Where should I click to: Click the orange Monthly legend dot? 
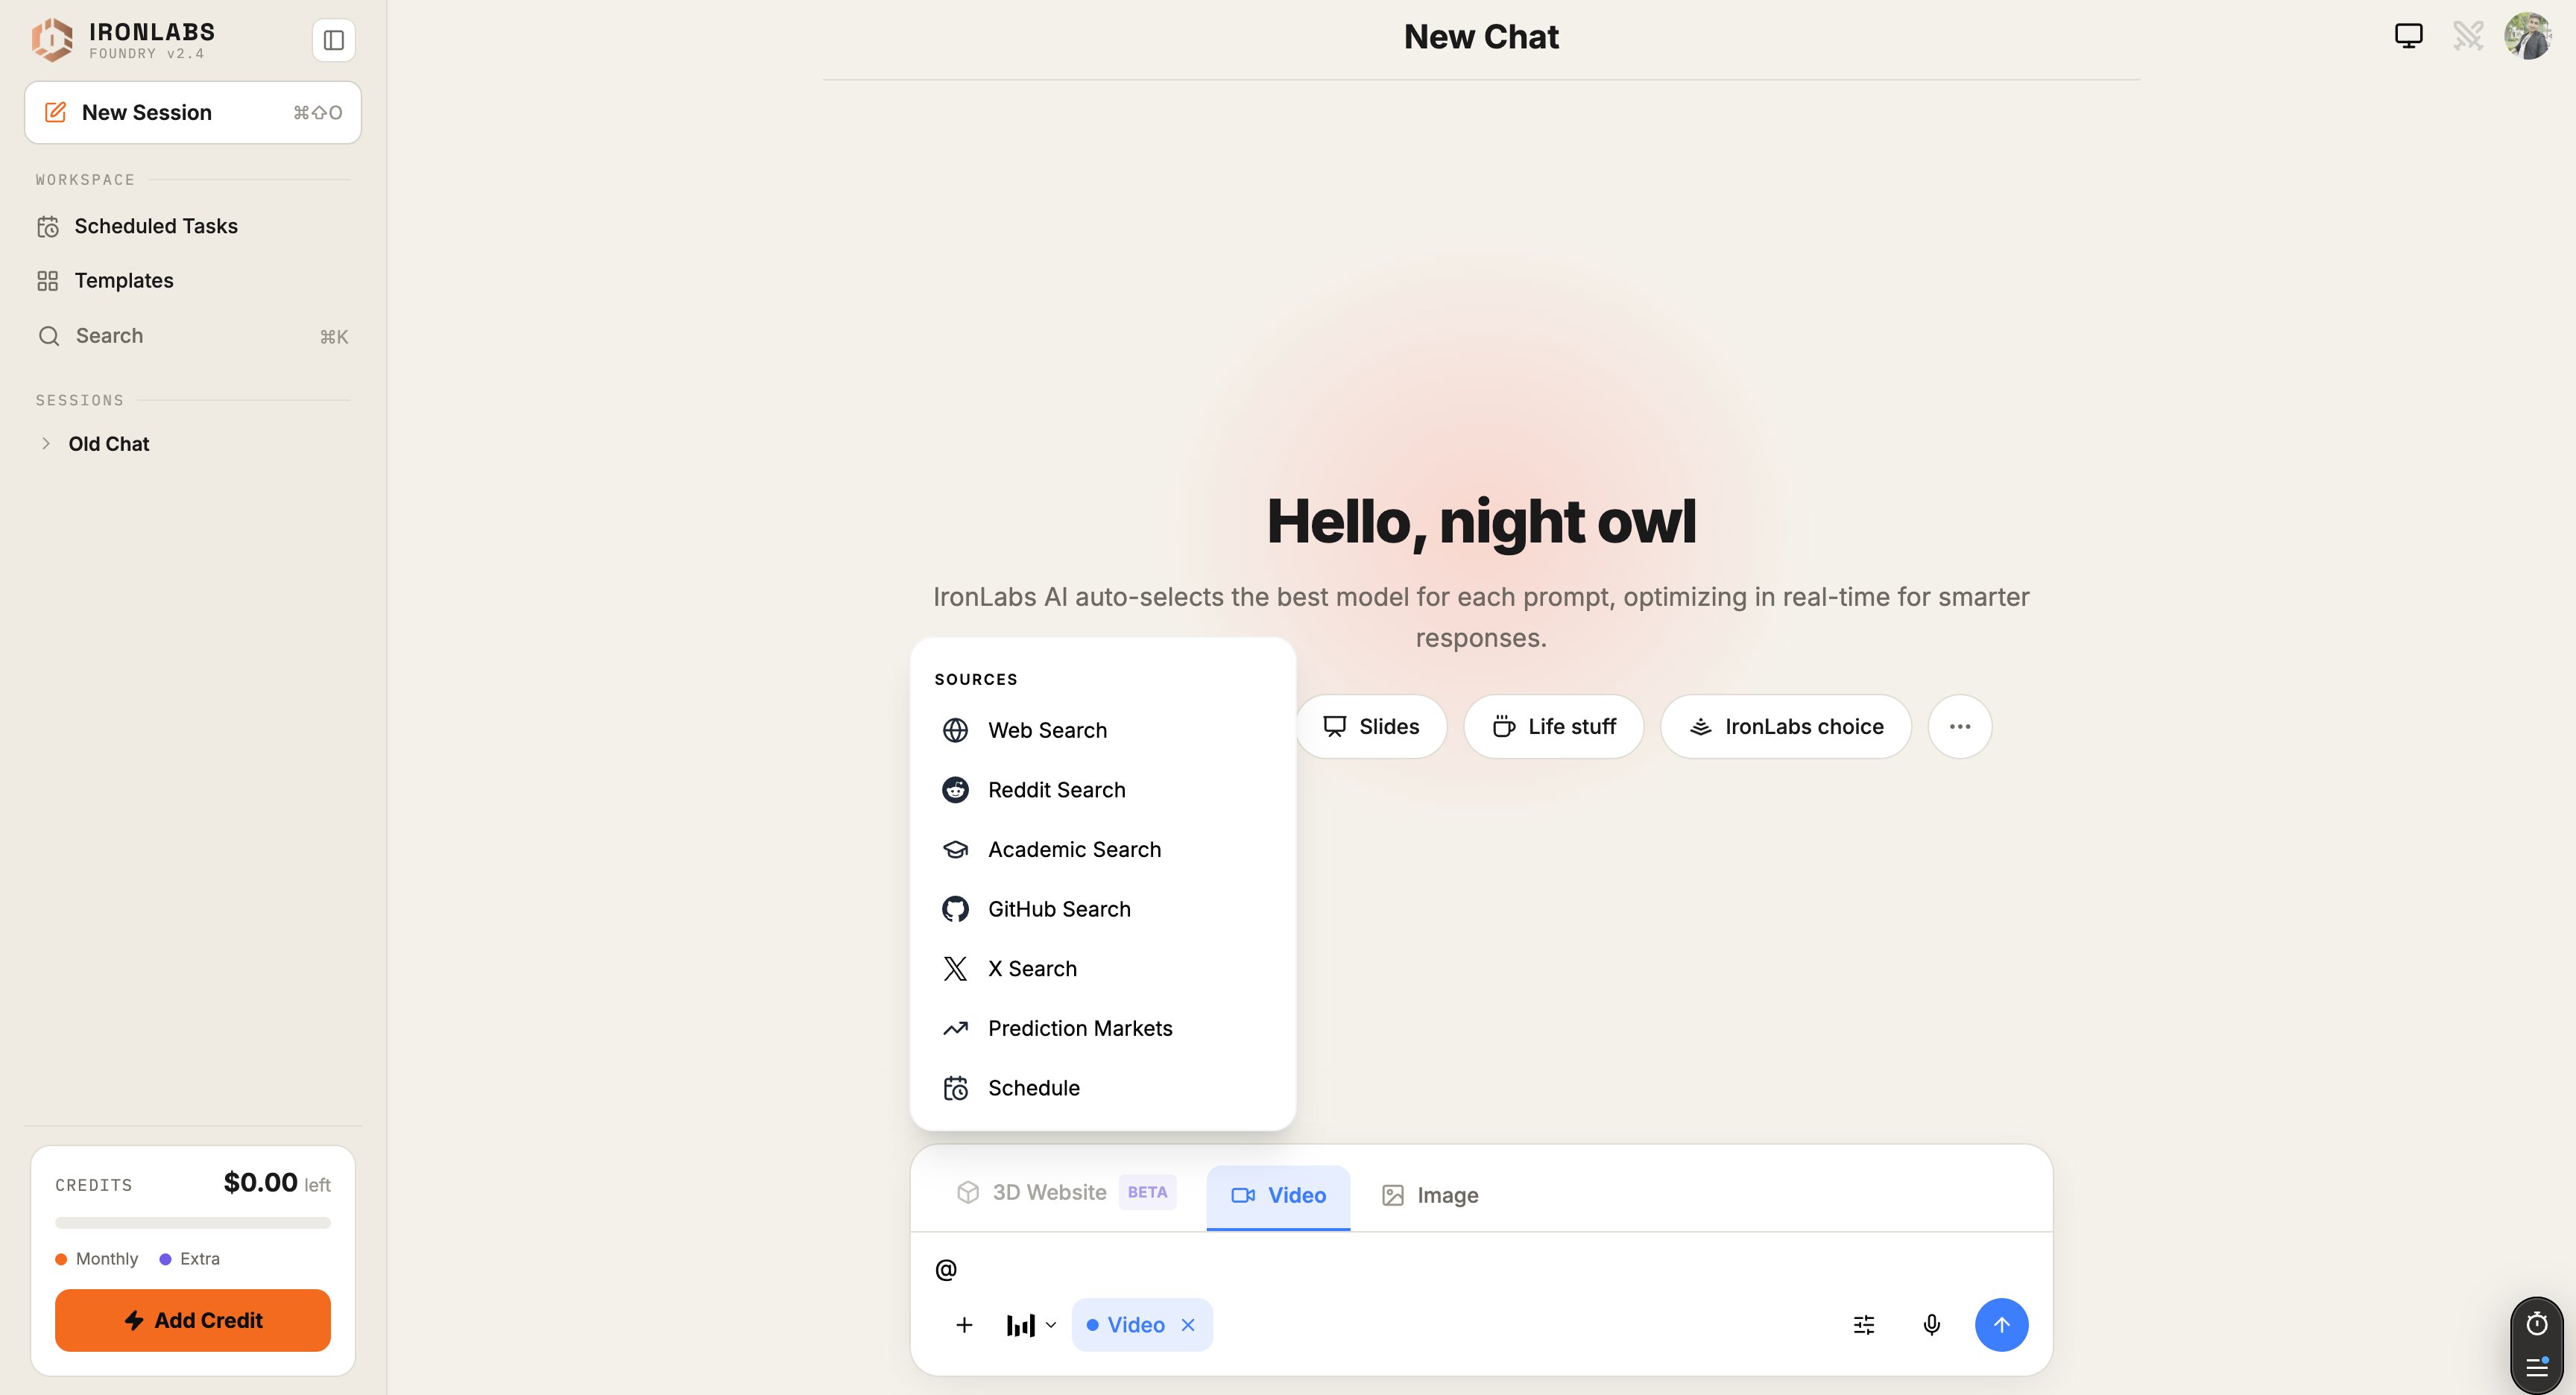61,1259
